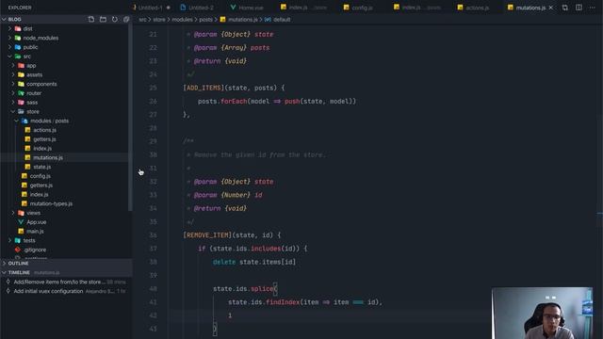Click the 'delete' keyword on line 38
Viewport: 603px width, 339px height.
tap(224, 262)
